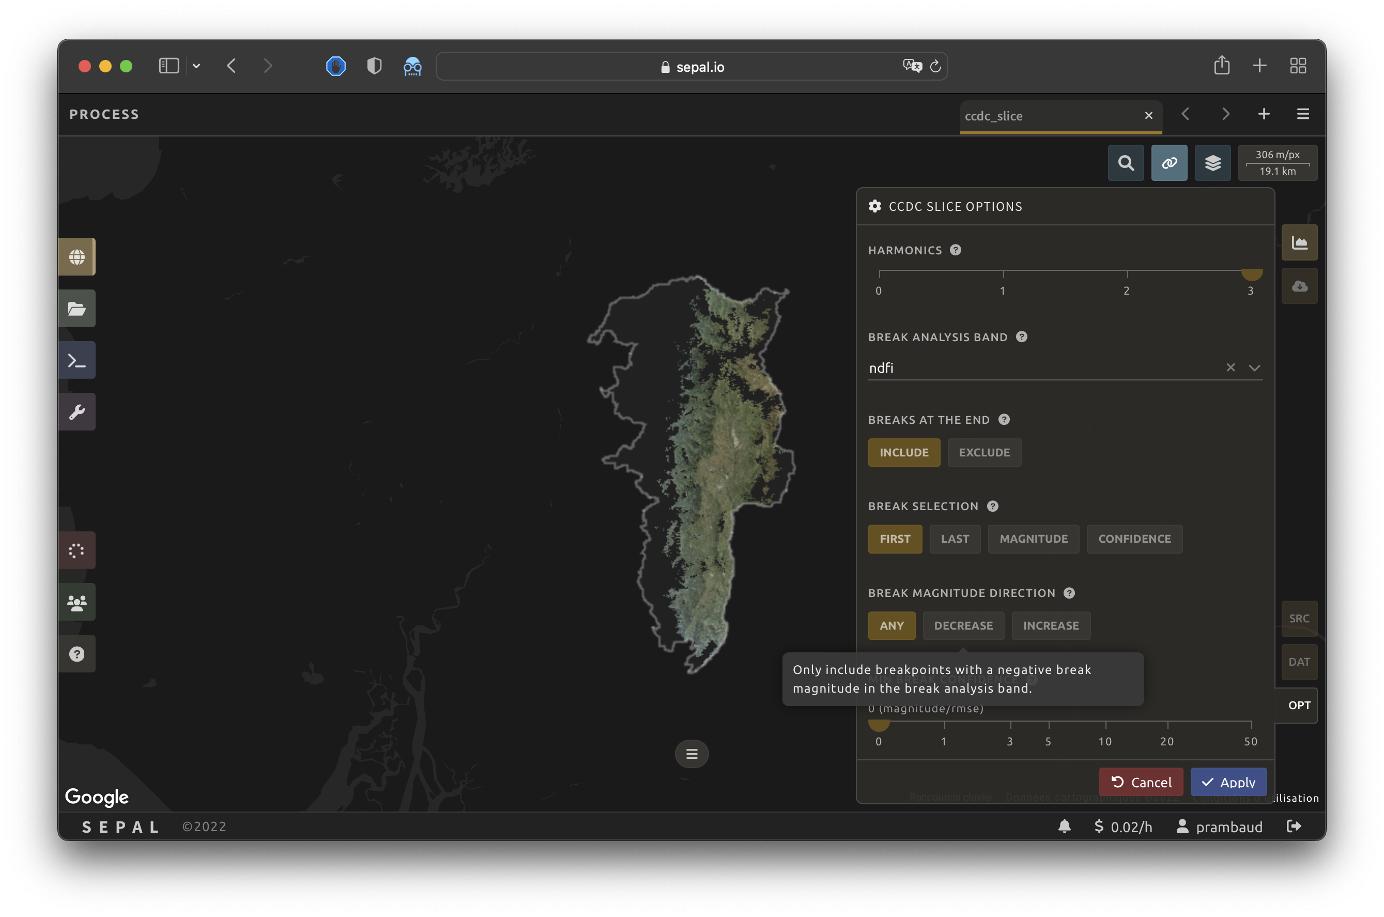Select EXCLUDE for breaks at the end
The image size is (1384, 917).
984,453
